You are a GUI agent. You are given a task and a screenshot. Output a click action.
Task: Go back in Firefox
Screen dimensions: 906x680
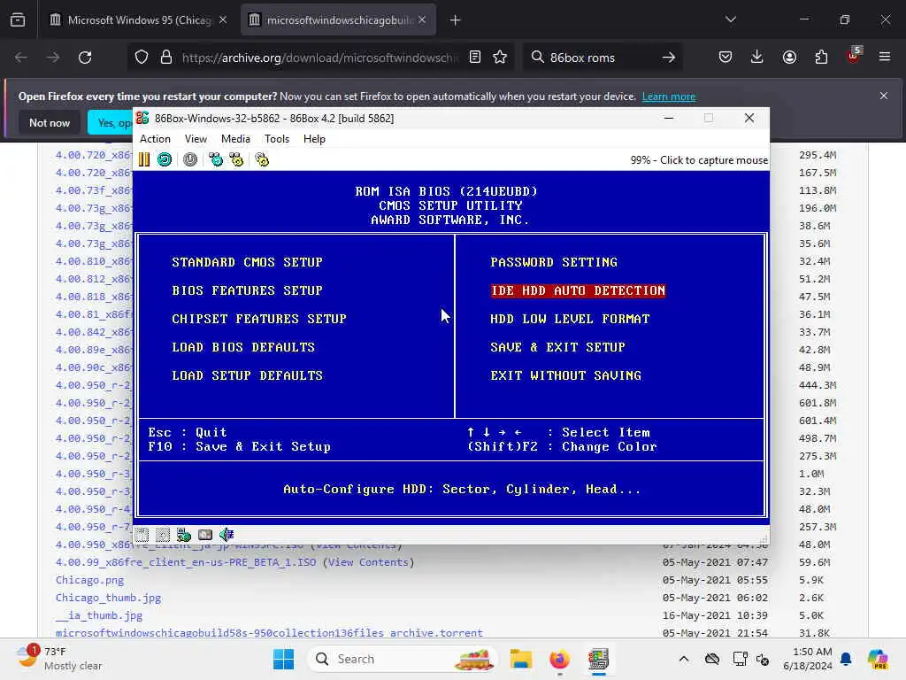pos(21,58)
